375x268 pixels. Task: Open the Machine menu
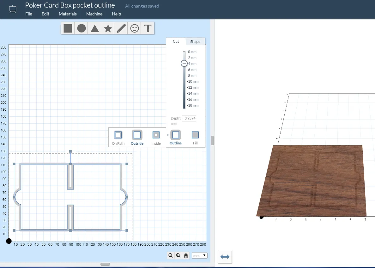(94, 14)
